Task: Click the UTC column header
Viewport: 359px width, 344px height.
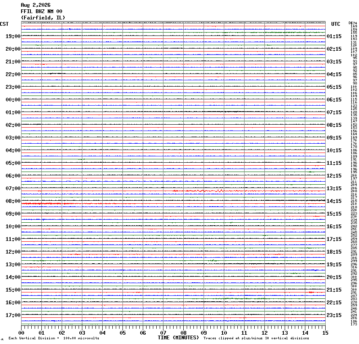Action: point(336,24)
